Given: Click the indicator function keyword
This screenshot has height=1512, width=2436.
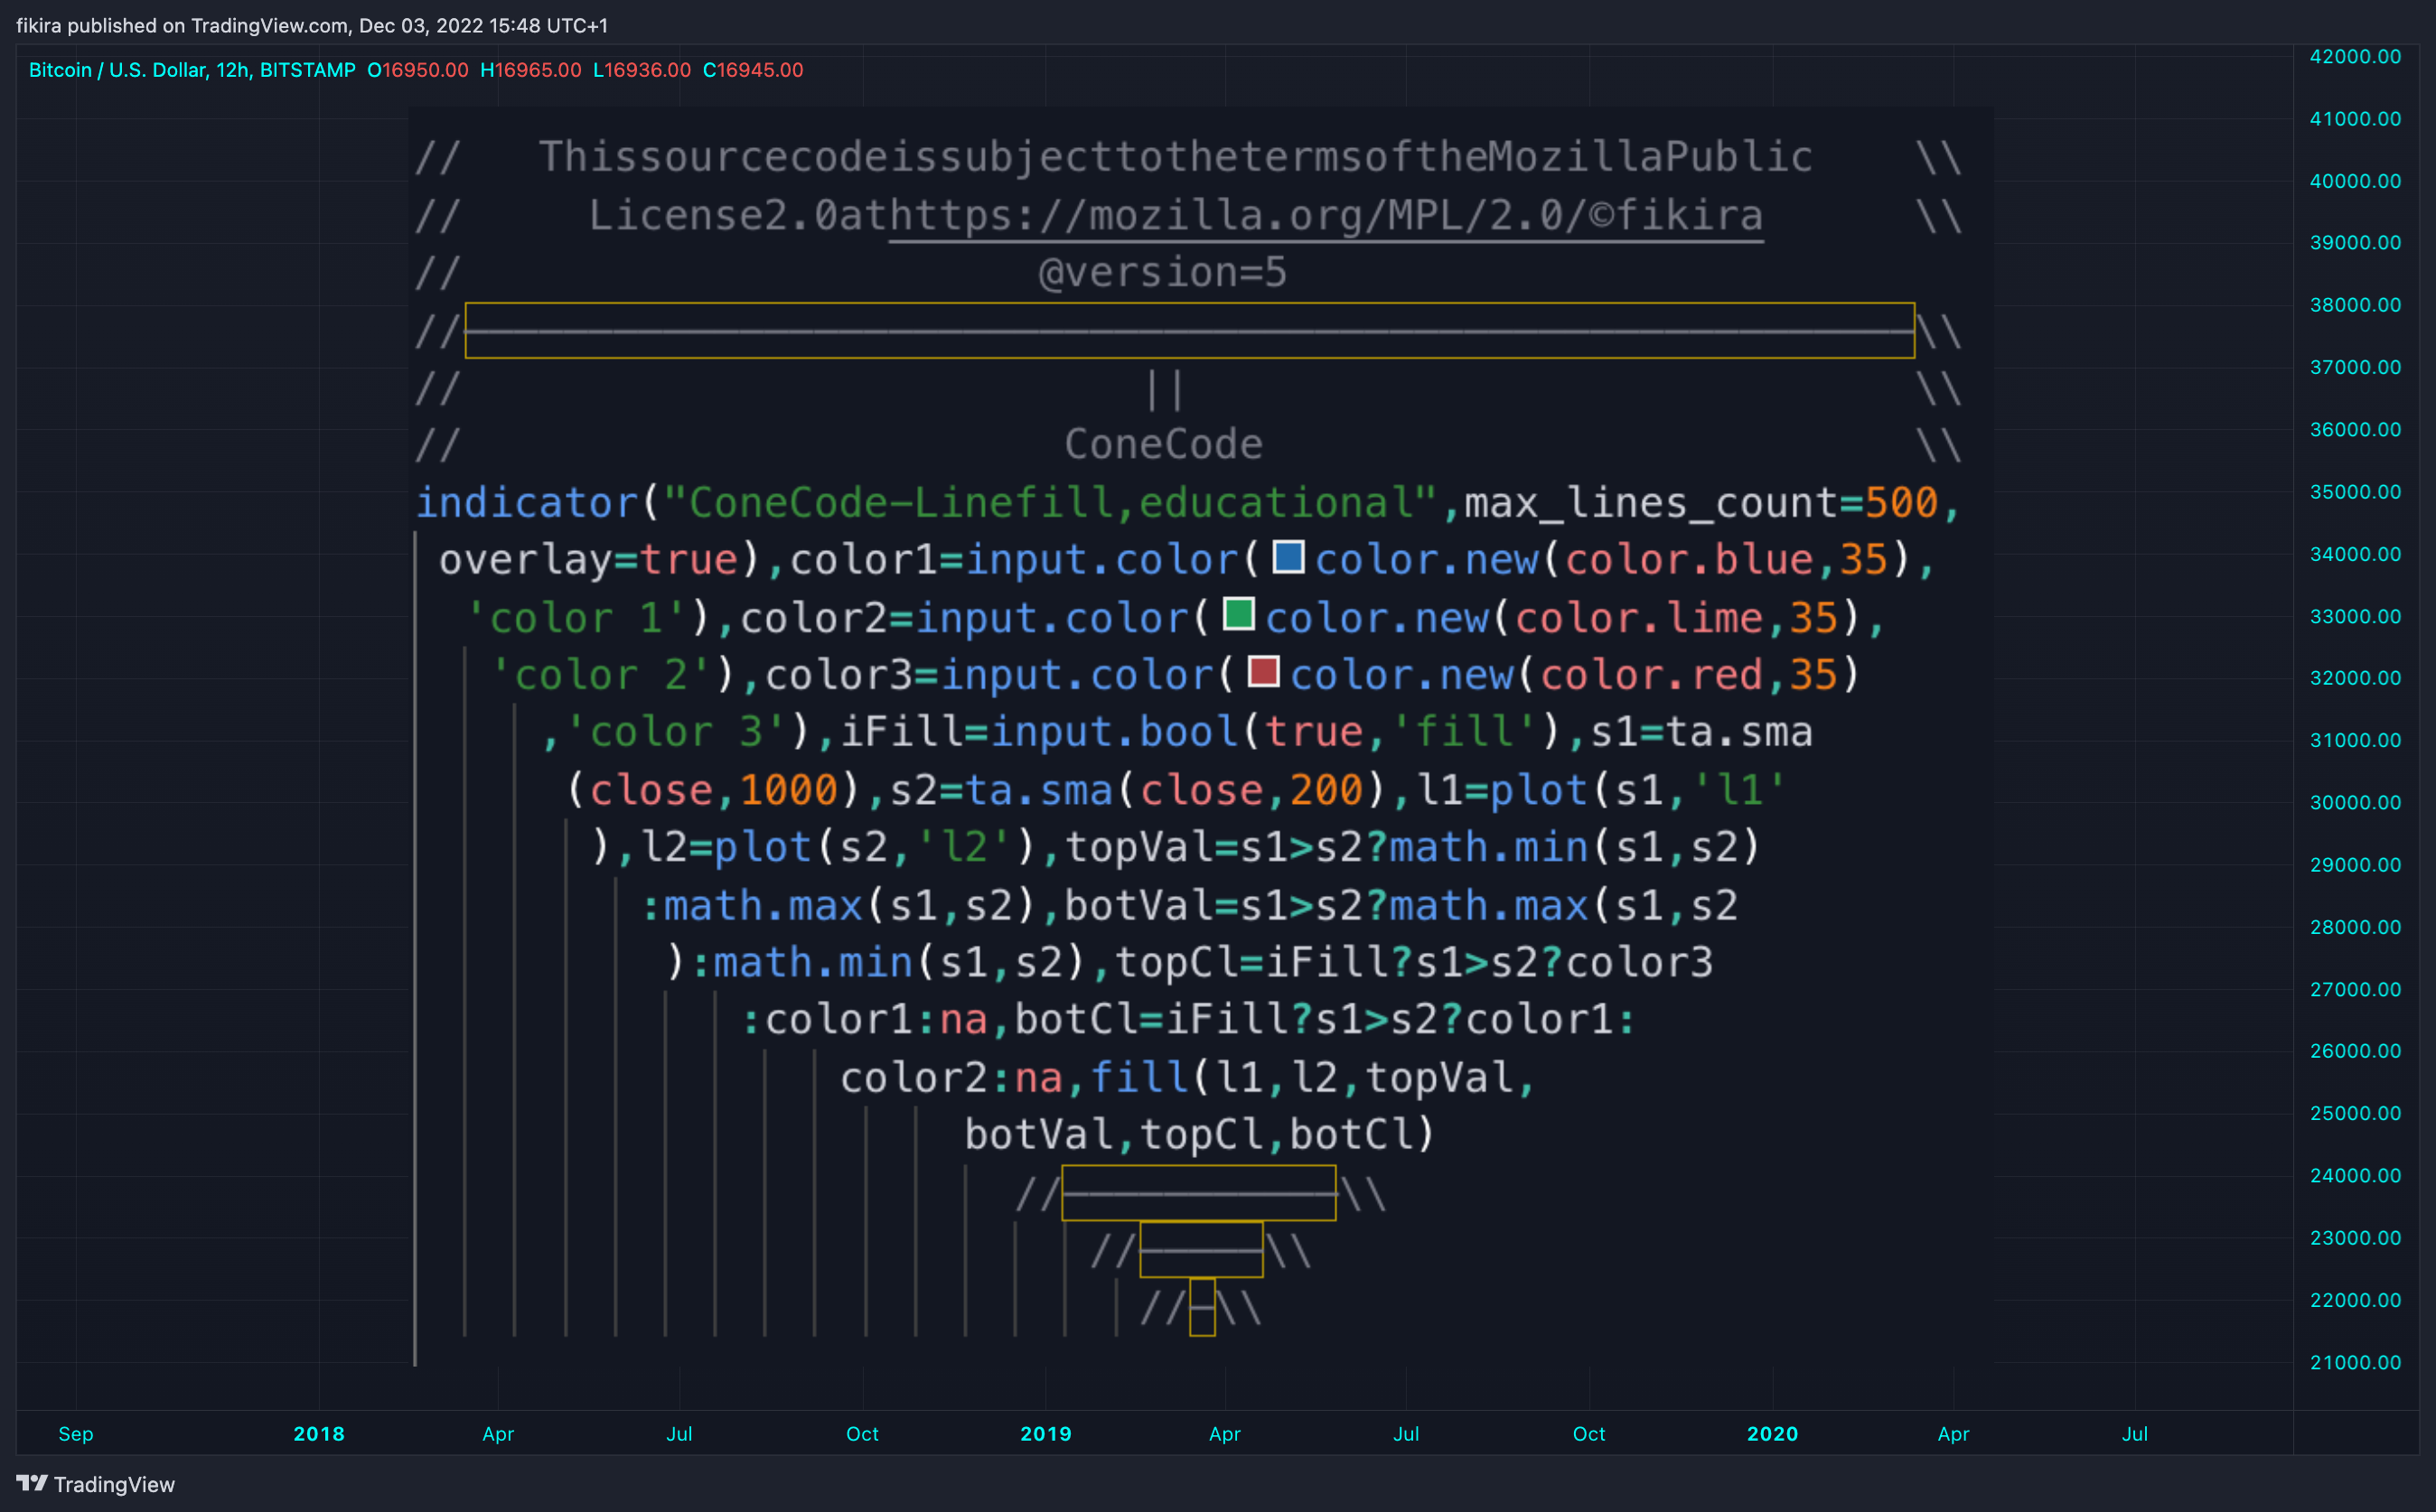Looking at the screenshot, I should [526, 502].
